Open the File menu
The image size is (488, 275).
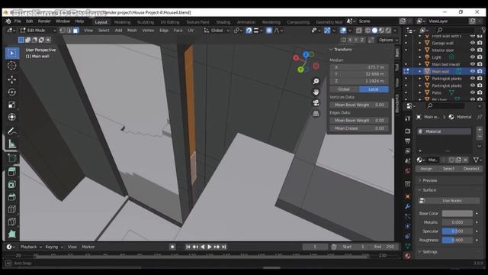[x=18, y=21]
